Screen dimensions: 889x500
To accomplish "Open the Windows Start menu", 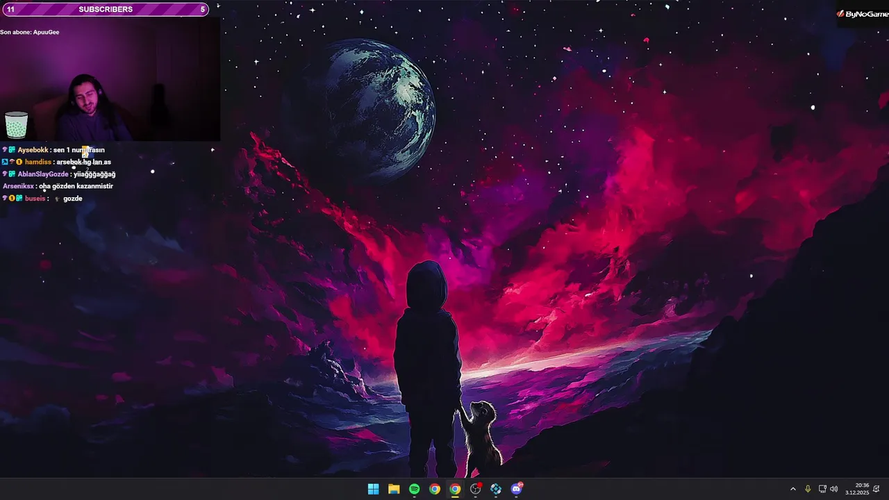I will tap(373, 489).
